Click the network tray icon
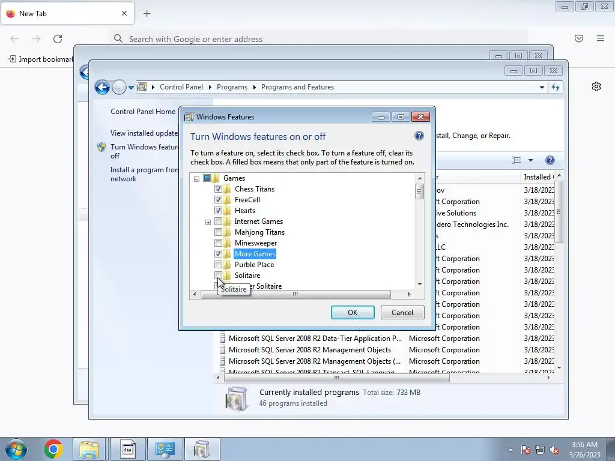Image resolution: width=615 pixels, height=461 pixels. [x=540, y=450]
